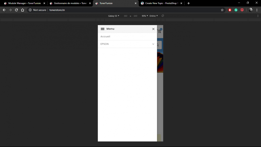
Task: Open a new browser tab
Action: coord(188,3)
